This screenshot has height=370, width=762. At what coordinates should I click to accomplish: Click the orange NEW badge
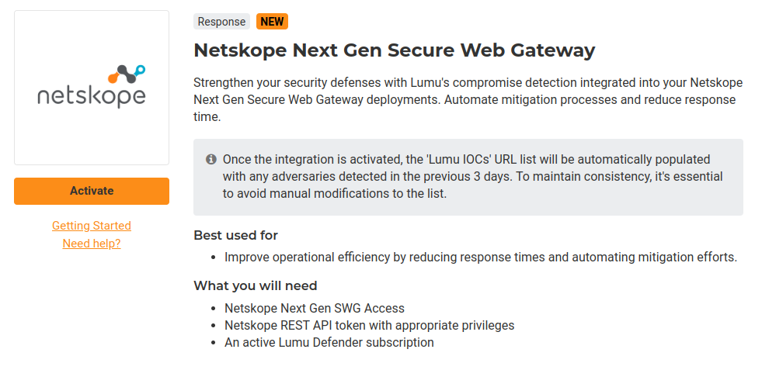(272, 22)
